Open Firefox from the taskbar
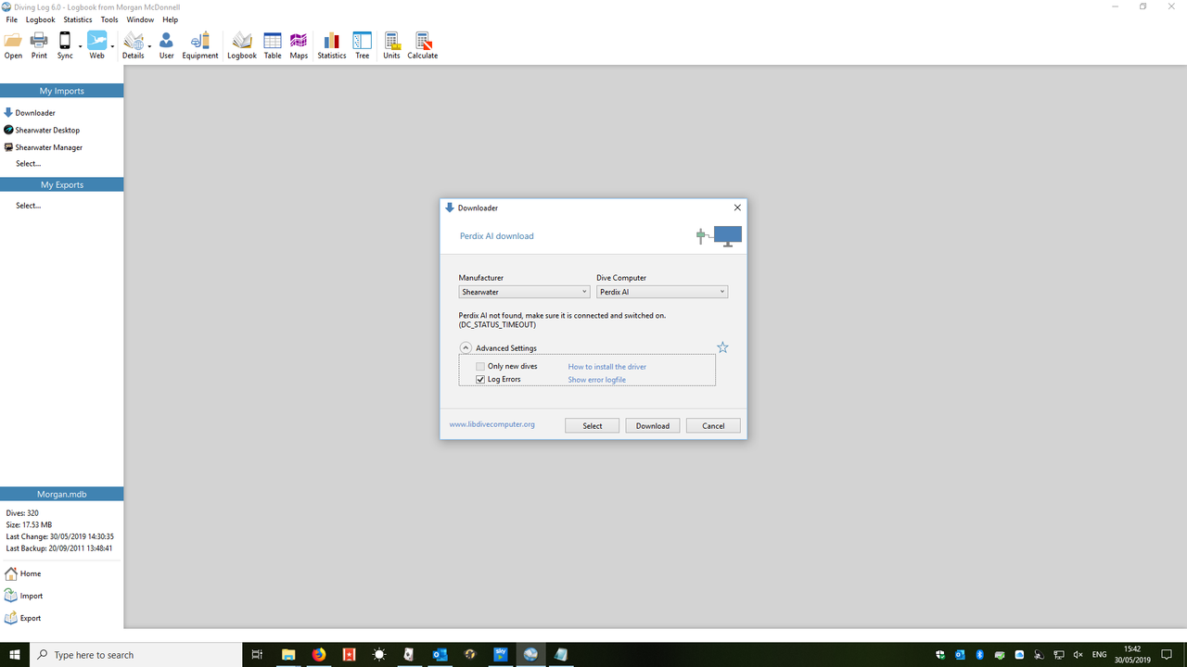The width and height of the screenshot is (1187, 667). point(319,654)
